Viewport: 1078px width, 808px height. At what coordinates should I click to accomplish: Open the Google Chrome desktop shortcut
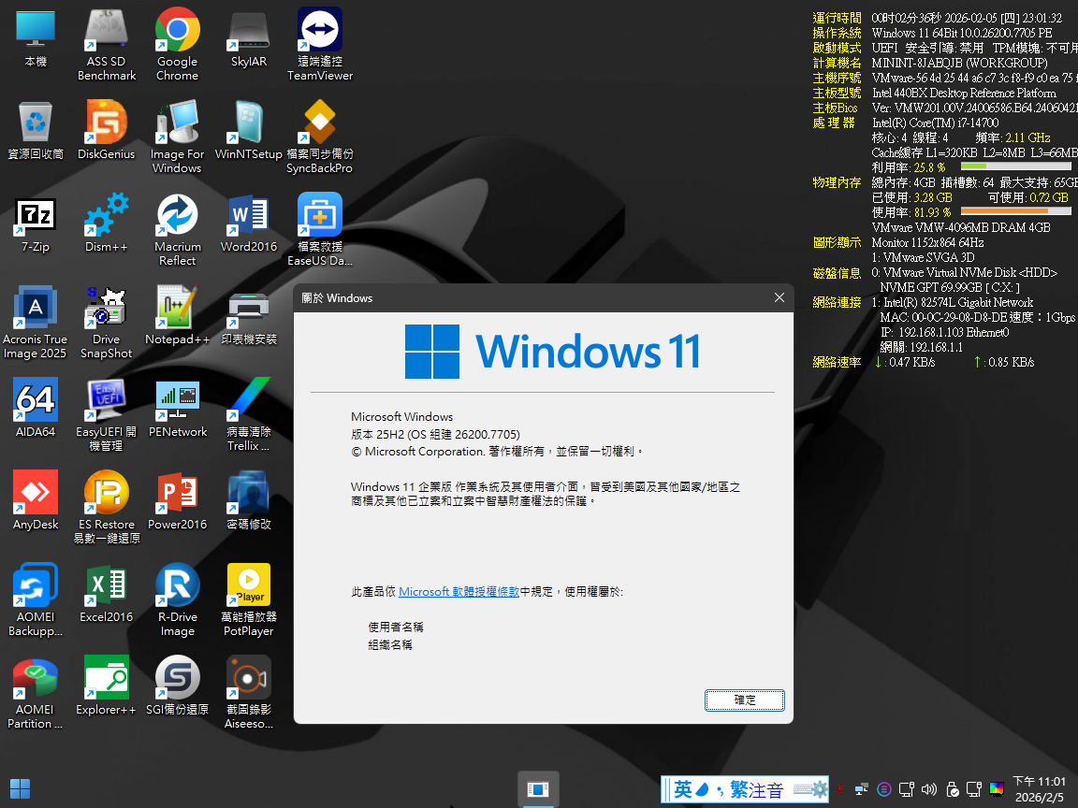[x=177, y=32]
